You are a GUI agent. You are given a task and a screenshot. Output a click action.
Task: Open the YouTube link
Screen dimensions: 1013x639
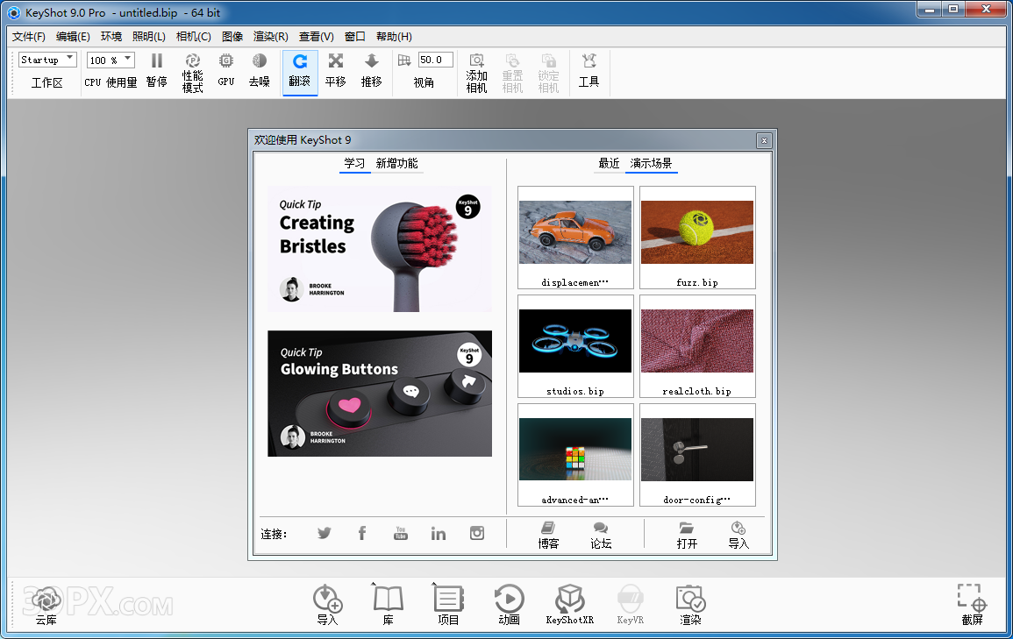(401, 533)
